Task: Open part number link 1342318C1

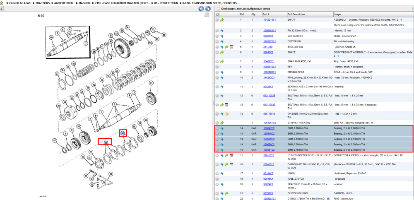Action: tap(270, 20)
